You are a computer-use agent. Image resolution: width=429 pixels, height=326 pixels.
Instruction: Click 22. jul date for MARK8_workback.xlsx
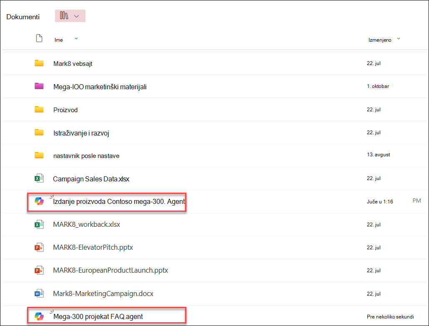[x=374, y=225]
